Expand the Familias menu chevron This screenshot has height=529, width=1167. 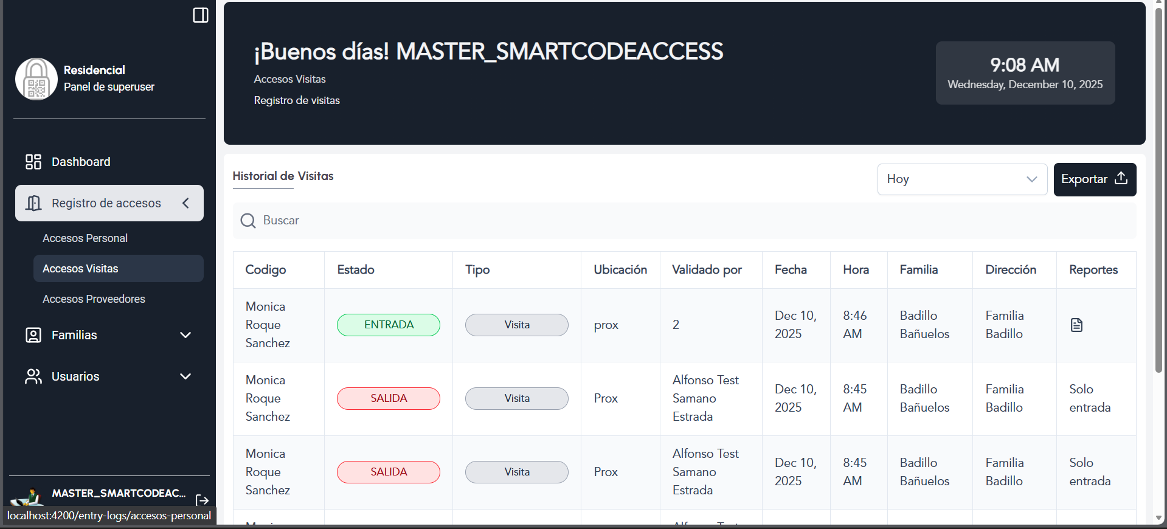click(185, 335)
